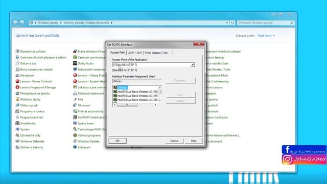Select the Access Path tab
This screenshot has width=327, height=184.
[118, 53]
